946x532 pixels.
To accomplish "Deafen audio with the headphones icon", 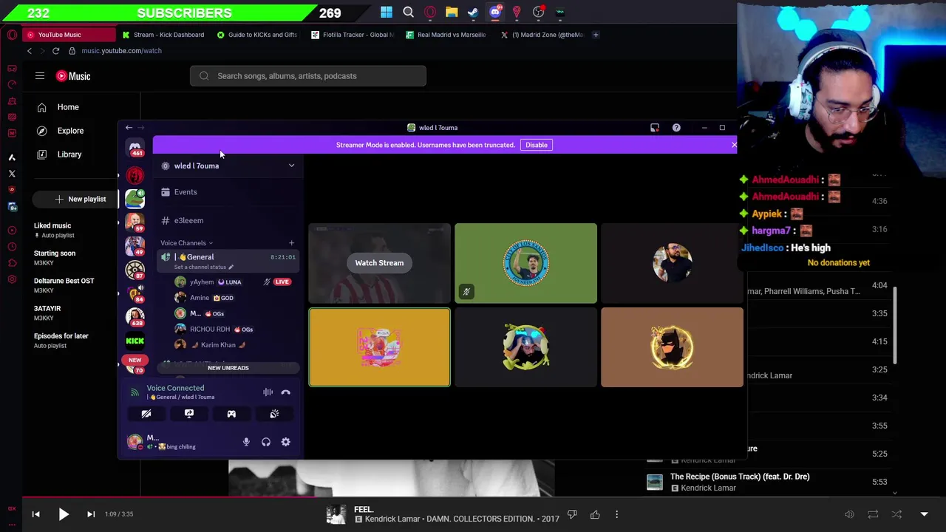I will tap(266, 442).
